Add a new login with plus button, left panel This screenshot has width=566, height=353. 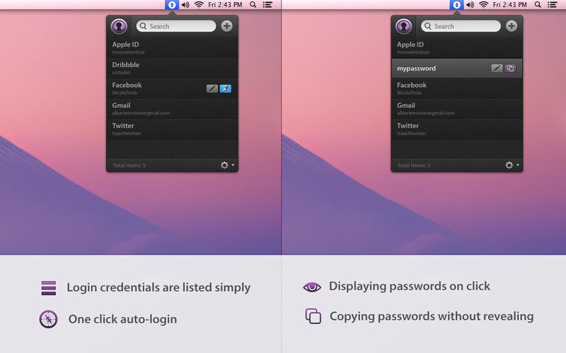point(226,26)
